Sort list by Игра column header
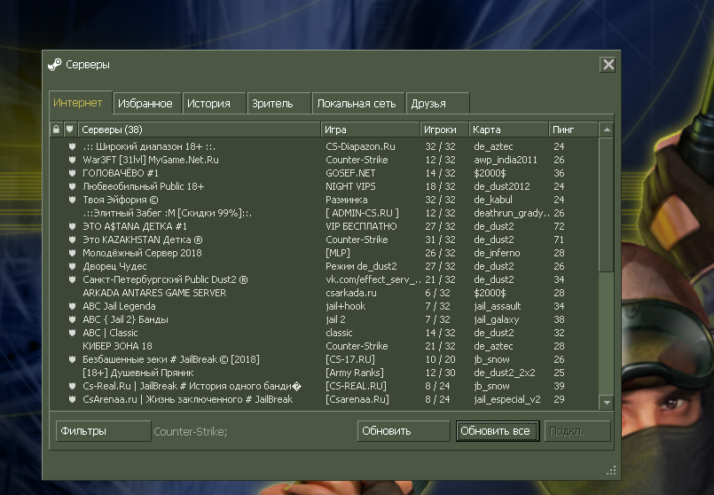Screen dimensions: 714x495 coord(370,130)
